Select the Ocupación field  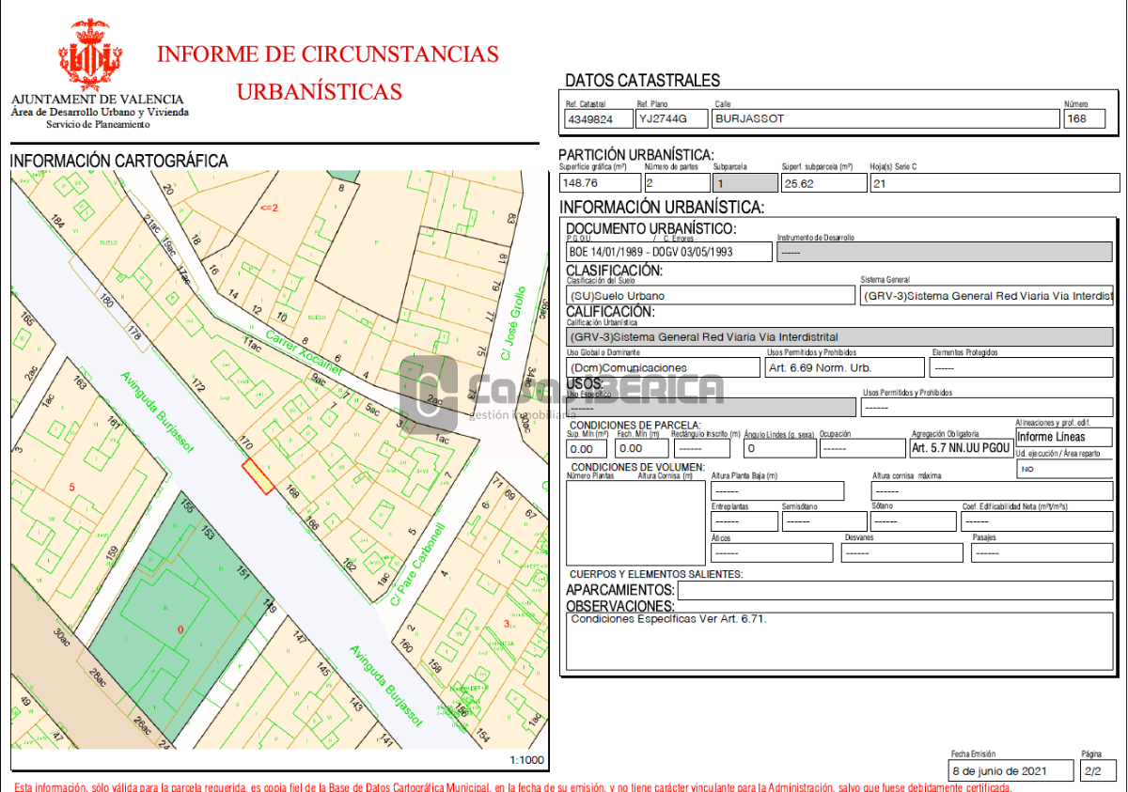point(861,449)
